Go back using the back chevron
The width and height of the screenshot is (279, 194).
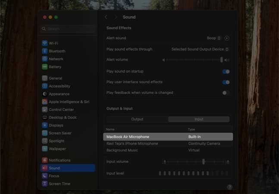click(106, 17)
